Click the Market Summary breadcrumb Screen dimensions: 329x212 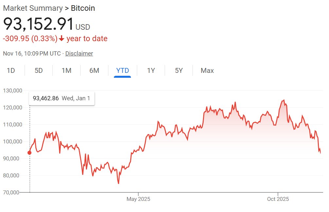click(33, 8)
